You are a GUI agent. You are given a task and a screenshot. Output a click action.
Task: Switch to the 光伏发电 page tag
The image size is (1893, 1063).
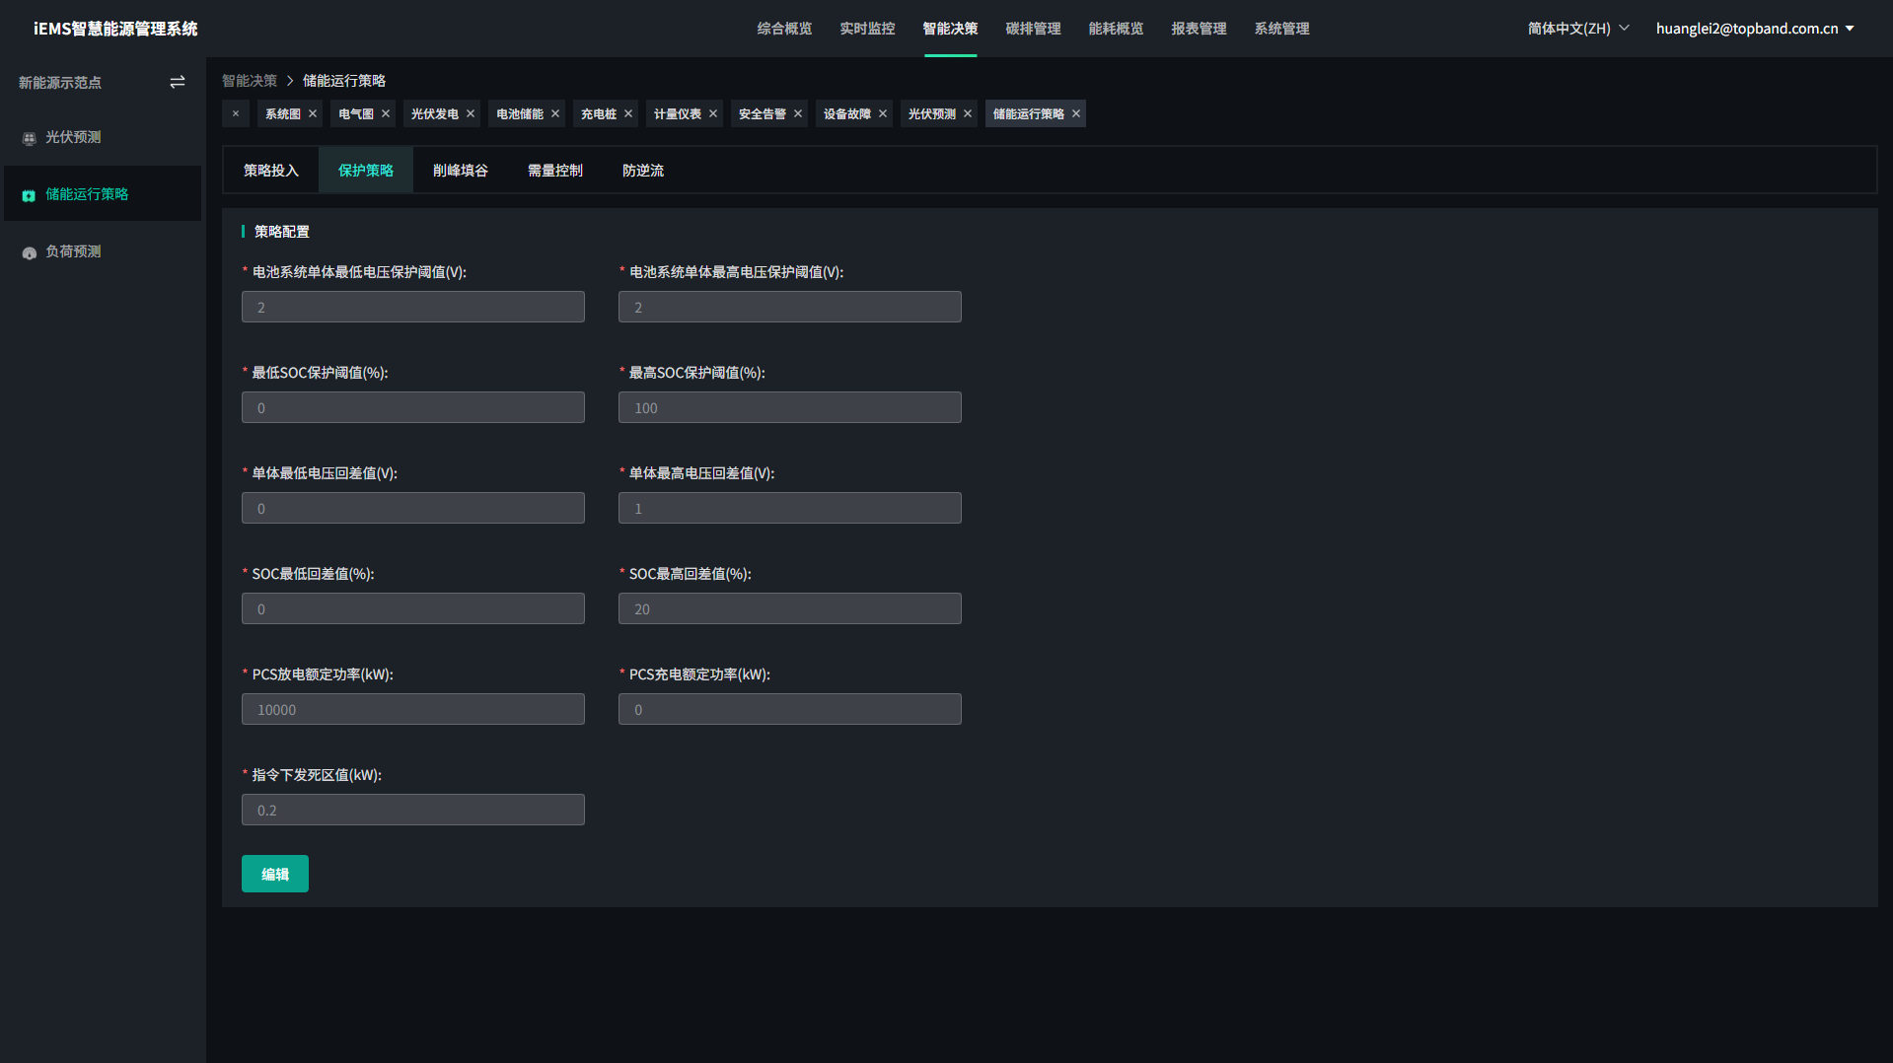(434, 114)
